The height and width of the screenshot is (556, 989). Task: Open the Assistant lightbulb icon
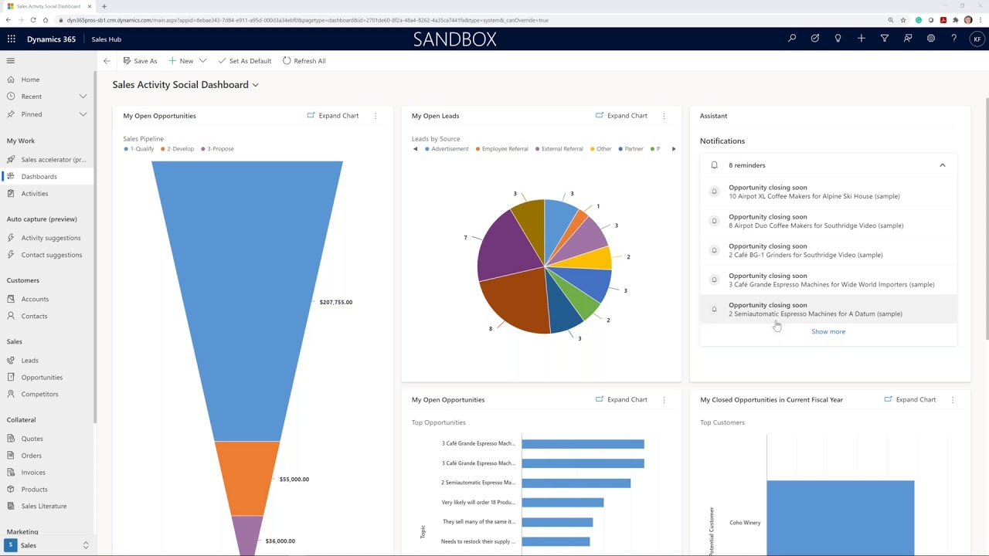tap(838, 39)
